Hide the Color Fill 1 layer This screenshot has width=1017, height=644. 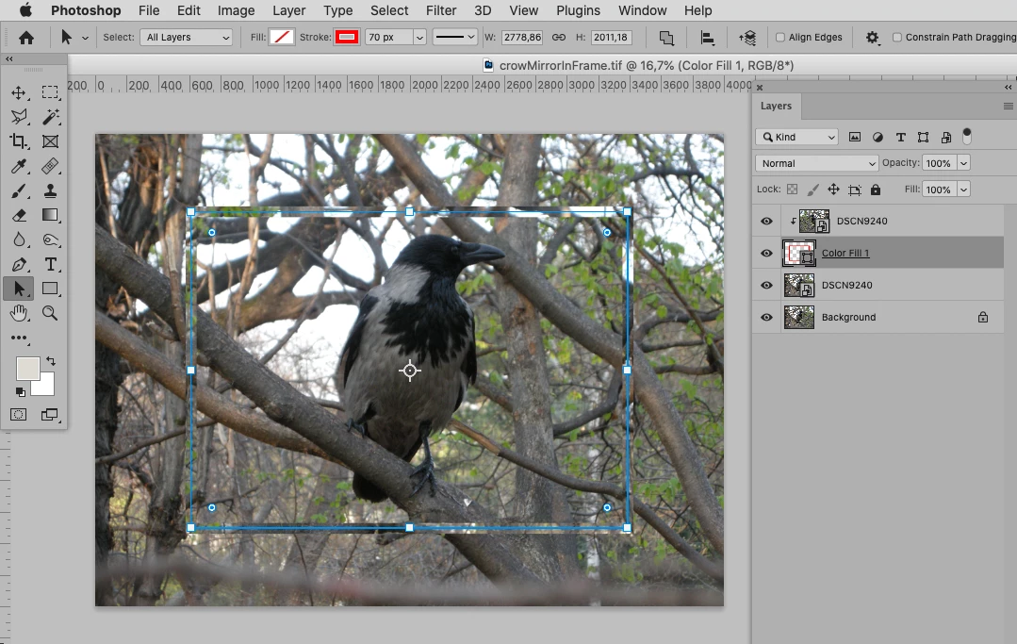[766, 253]
